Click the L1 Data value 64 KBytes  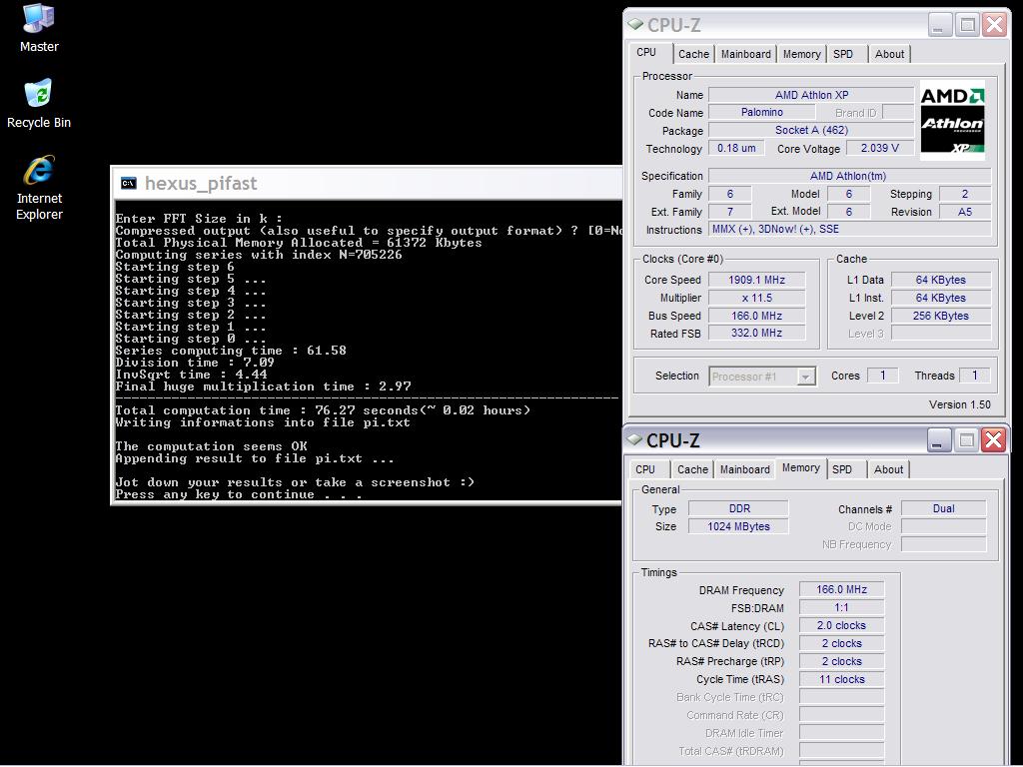point(941,280)
